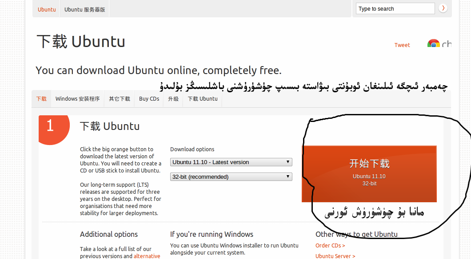The height and width of the screenshot is (259, 471).
Task: Click the orange 开始下载 button
Action: (x=369, y=174)
